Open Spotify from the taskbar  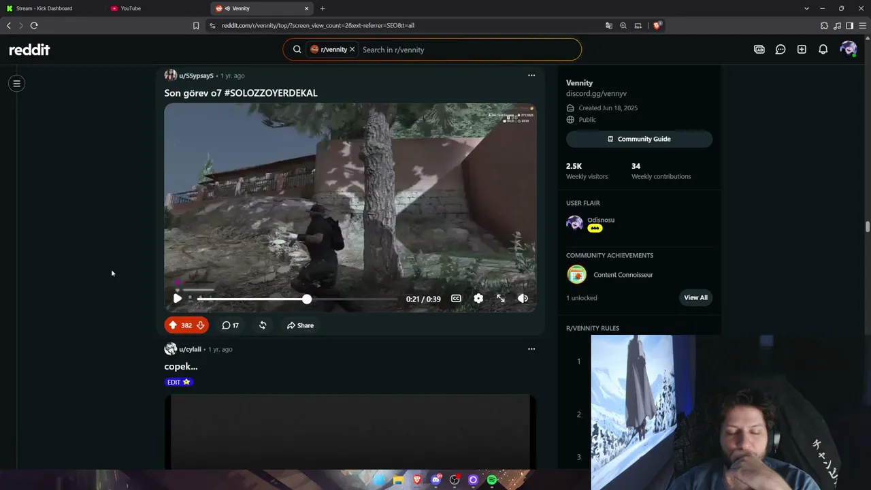pyautogui.click(x=492, y=480)
